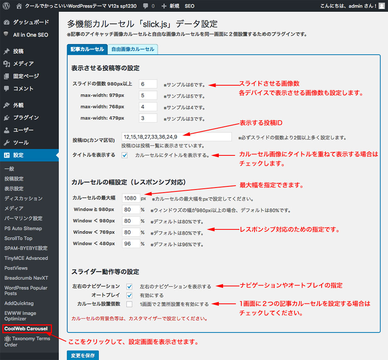Viewport: 388px width, 360px height.
Task: Open PS Auto Sitemap settings
Action: click(x=23, y=228)
